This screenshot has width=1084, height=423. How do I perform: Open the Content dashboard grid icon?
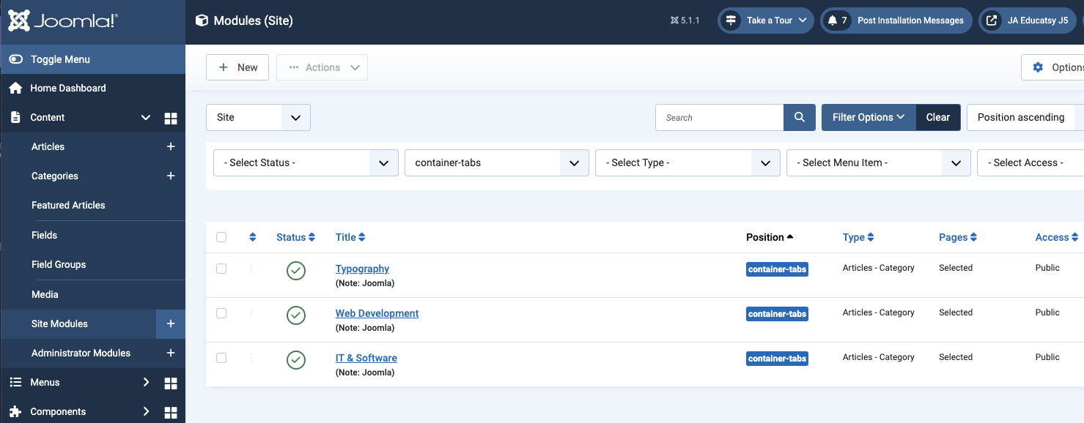pos(171,118)
